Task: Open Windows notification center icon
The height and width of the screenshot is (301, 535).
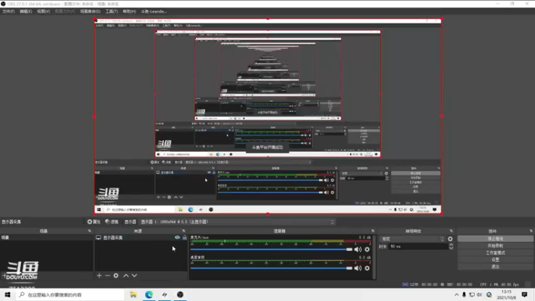Action: pos(524,294)
